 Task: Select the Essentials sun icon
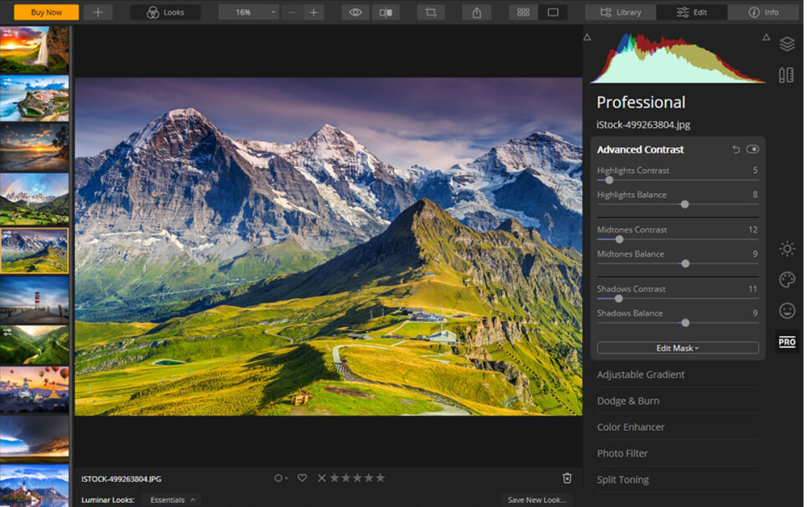[x=787, y=249]
